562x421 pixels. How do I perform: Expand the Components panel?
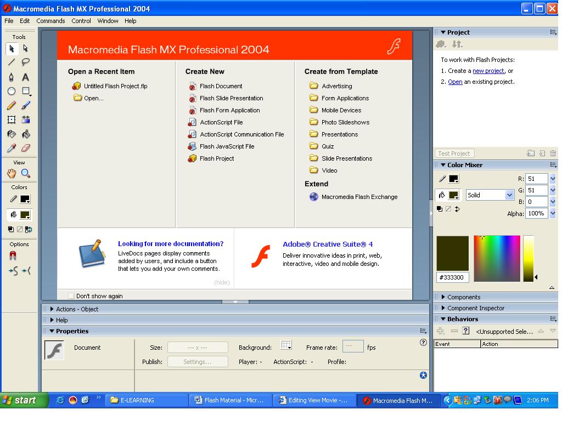tap(443, 297)
